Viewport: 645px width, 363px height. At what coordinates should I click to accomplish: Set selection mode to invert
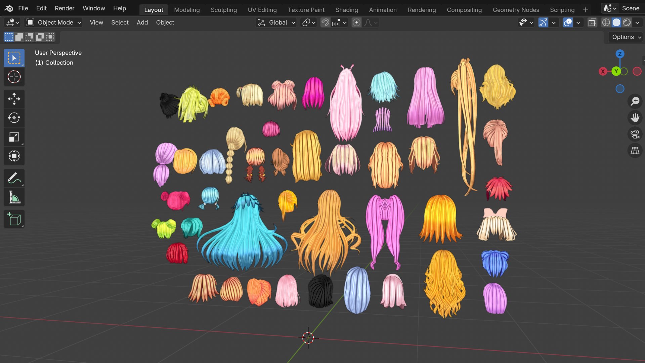pyautogui.click(x=40, y=37)
